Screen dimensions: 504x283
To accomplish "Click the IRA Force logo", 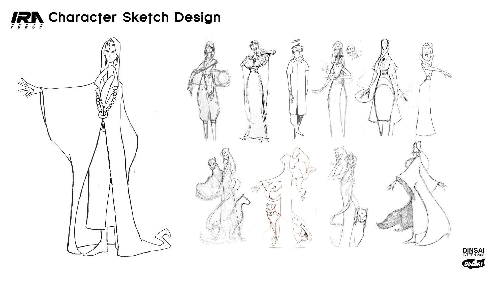I will [27, 21].
